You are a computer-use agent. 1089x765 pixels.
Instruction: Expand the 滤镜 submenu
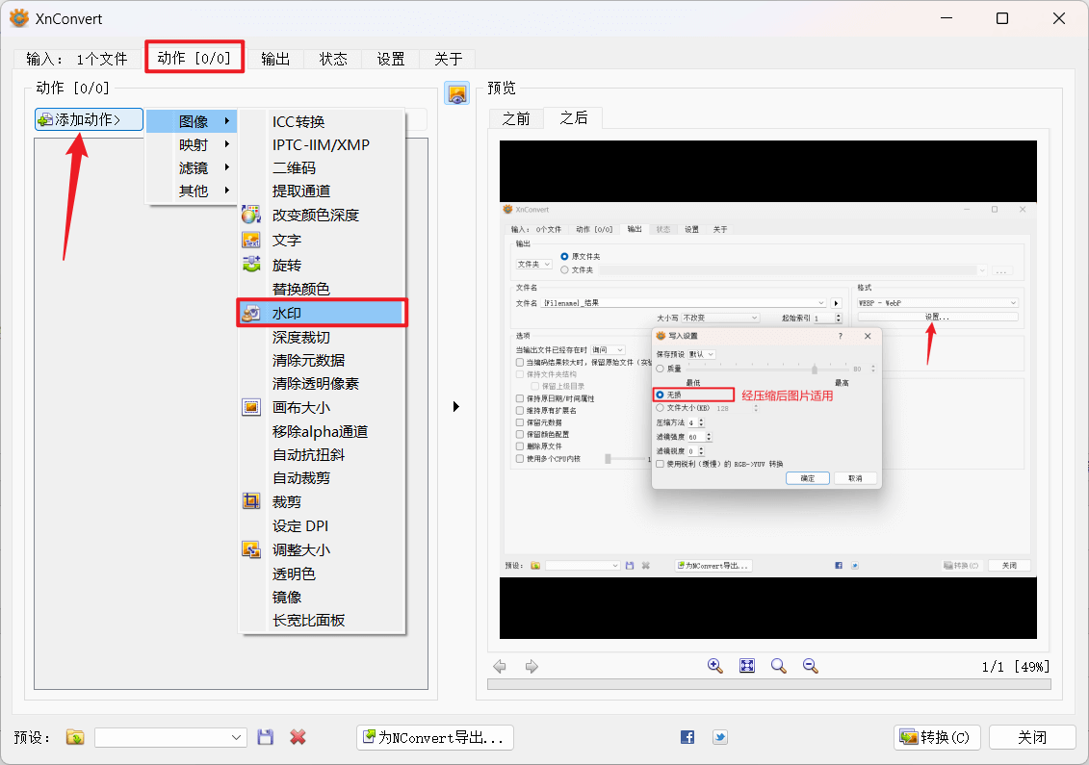coord(192,167)
